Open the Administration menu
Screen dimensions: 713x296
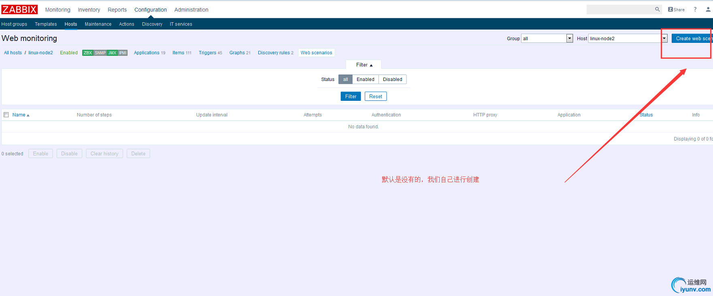[191, 10]
